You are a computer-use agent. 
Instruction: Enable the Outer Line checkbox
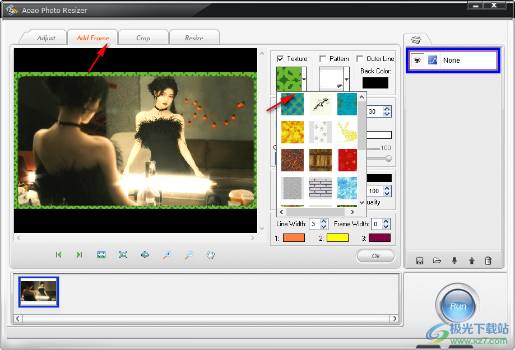point(359,58)
